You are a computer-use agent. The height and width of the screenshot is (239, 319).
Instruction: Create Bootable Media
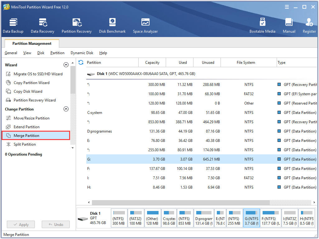tap(262, 26)
